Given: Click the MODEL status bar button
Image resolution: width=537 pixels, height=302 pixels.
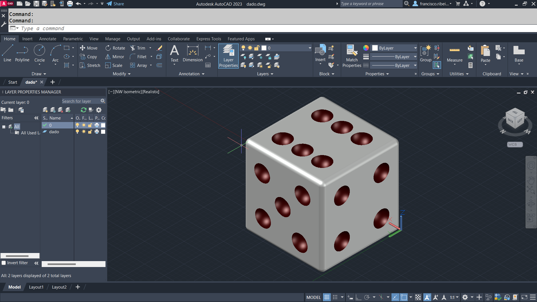Looking at the screenshot, I should pos(313,297).
